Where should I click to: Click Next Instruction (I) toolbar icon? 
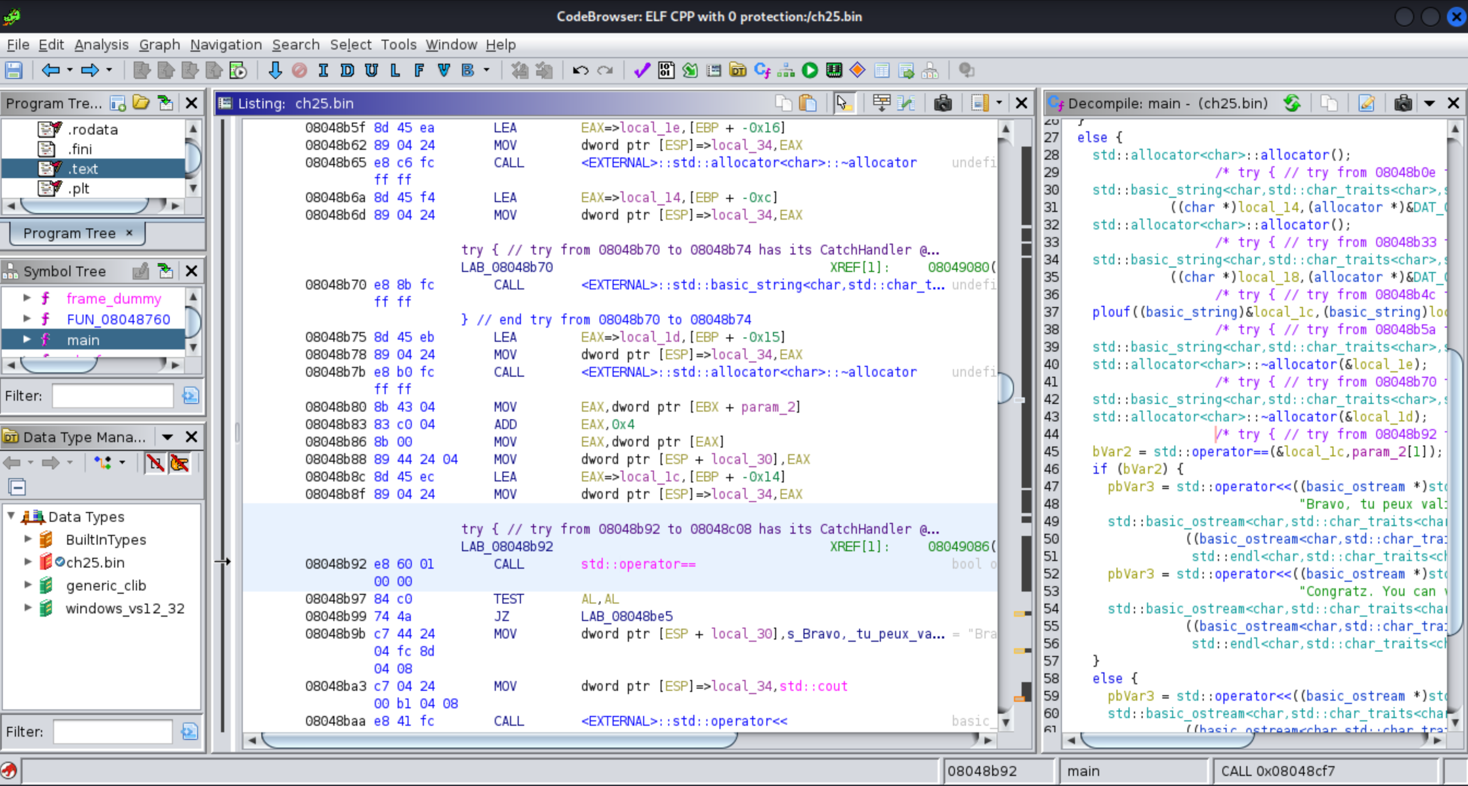click(x=323, y=70)
